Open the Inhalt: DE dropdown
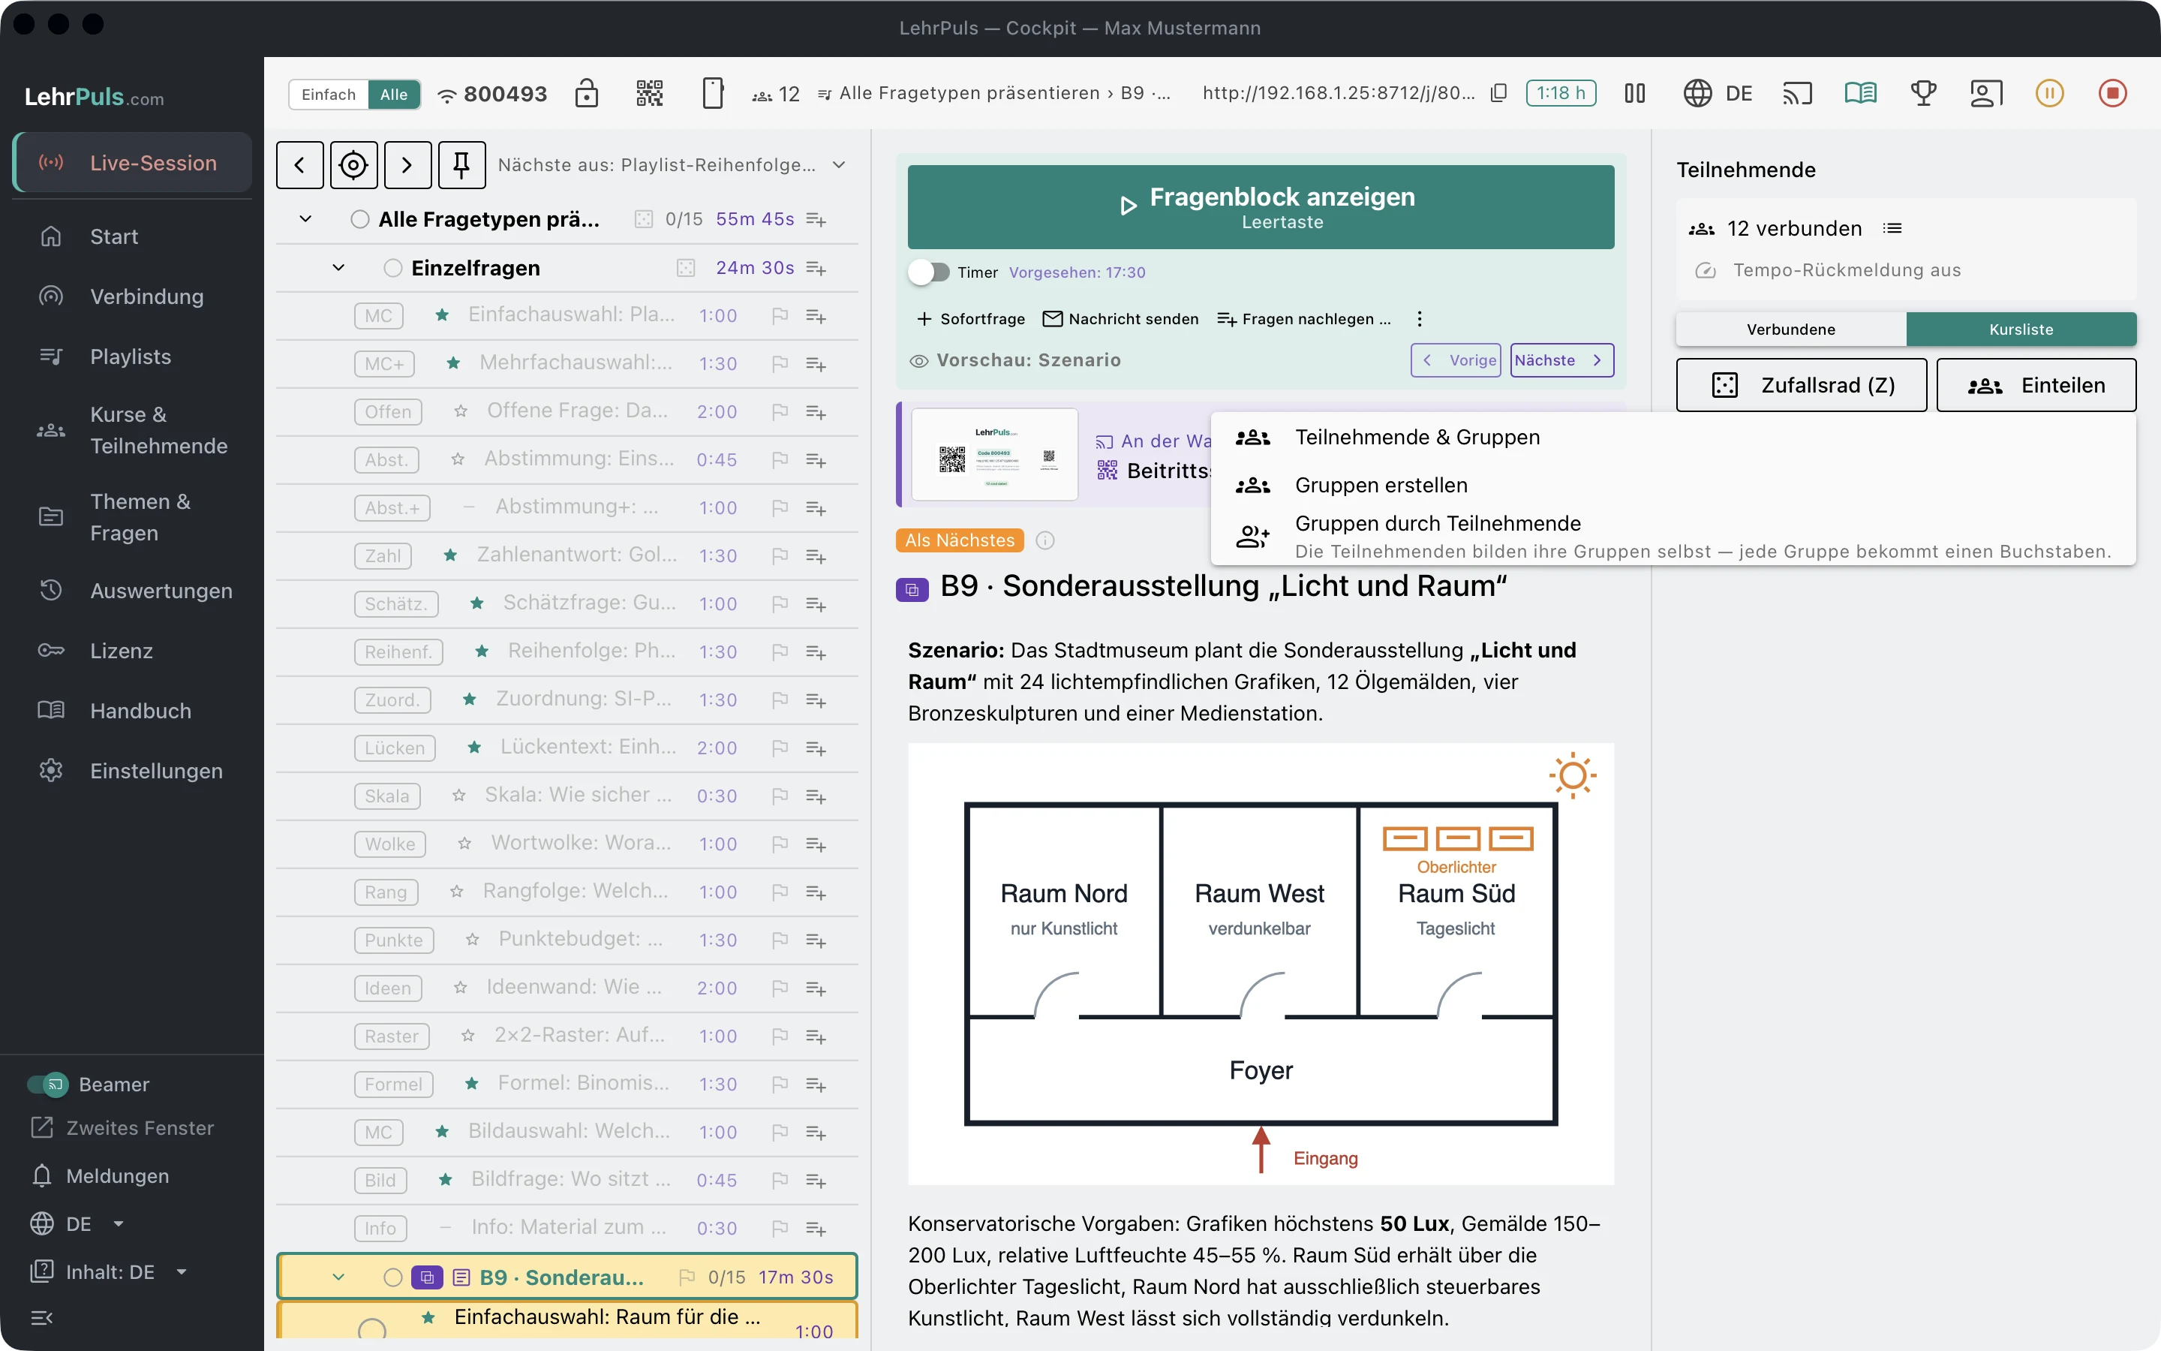2161x1351 pixels. pos(109,1271)
